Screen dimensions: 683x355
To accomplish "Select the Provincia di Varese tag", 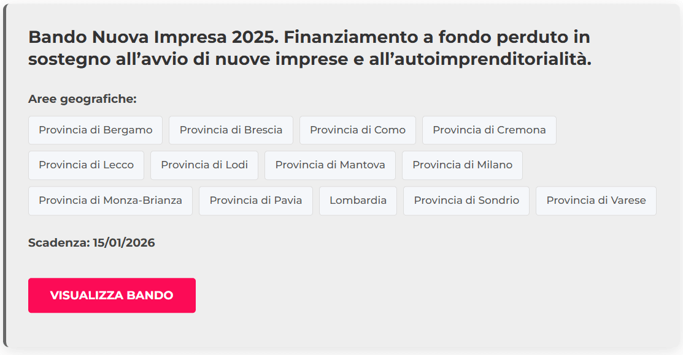I will tap(596, 201).
